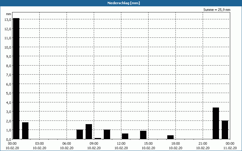This screenshot has height=151, width=242.
Task: Select the 3,4 mm bar after 22:00
Action: (x=216, y=123)
